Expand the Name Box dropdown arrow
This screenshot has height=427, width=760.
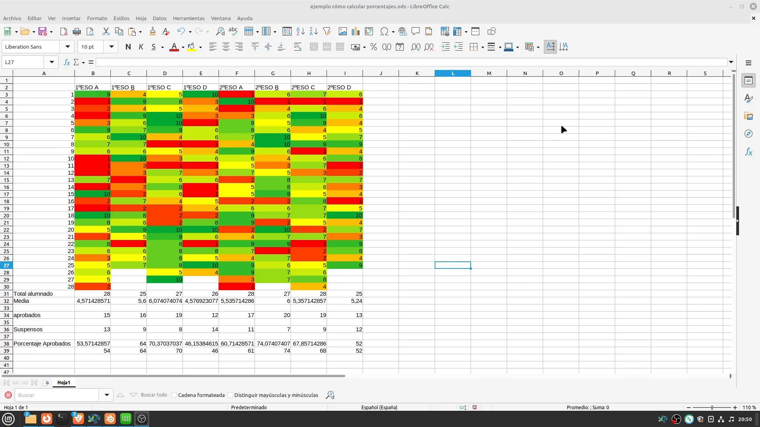point(51,62)
